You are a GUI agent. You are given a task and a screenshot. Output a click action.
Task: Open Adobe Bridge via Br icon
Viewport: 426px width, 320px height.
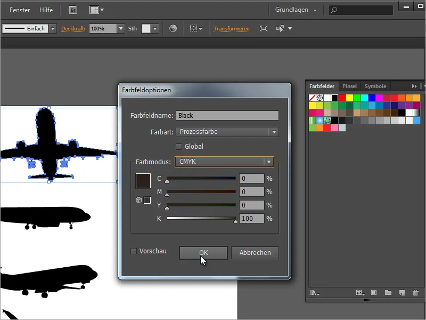tap(73, 10)
